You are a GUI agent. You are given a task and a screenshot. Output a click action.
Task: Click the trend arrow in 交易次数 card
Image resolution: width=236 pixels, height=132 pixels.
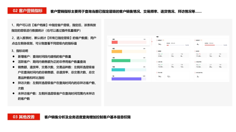(x=162, y=64)
